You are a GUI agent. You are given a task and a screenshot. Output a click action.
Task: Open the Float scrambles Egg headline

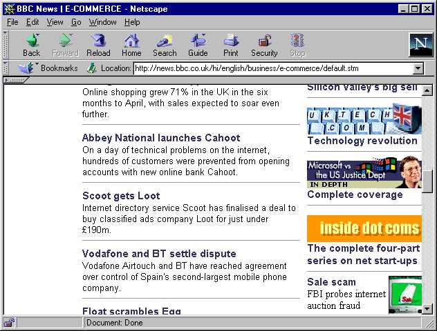131,311
